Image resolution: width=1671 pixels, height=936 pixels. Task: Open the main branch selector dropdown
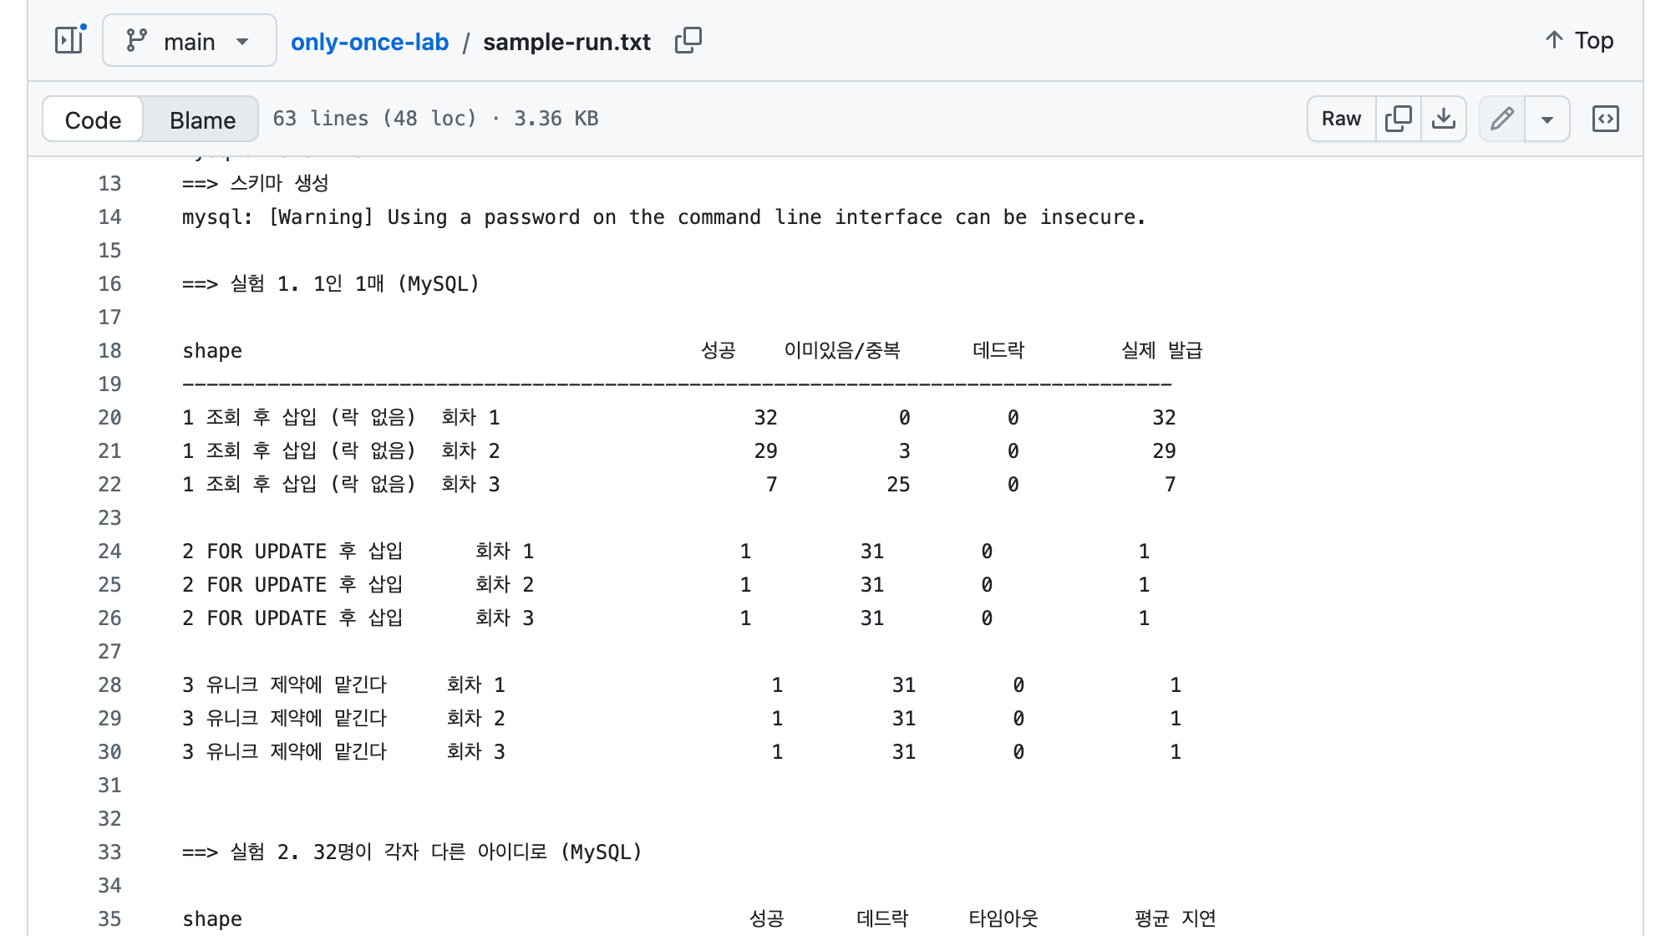[190, 40]
